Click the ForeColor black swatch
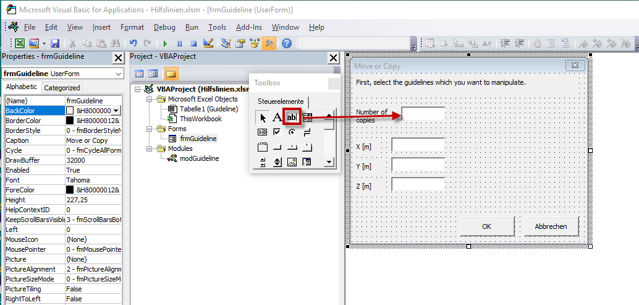 click(x=70, y=190)
